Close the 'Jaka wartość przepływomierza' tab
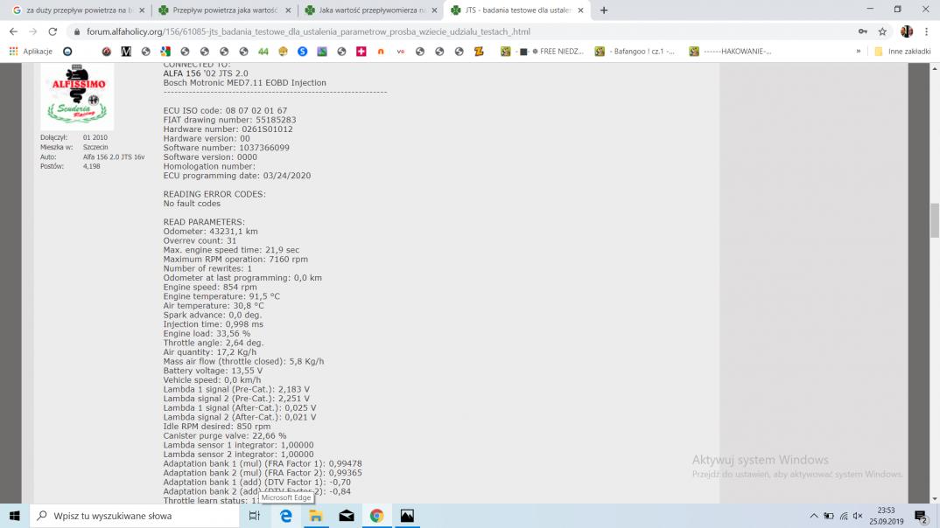This screenshot has height=528, width=940. tap(435, 10)
